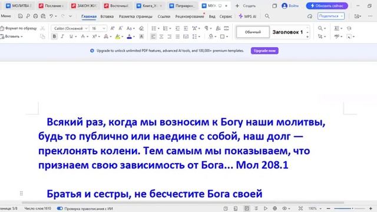The image size is (377, 212).
Task: Open the Paste (Вставить) dropdown arrow
Action: 22,37
